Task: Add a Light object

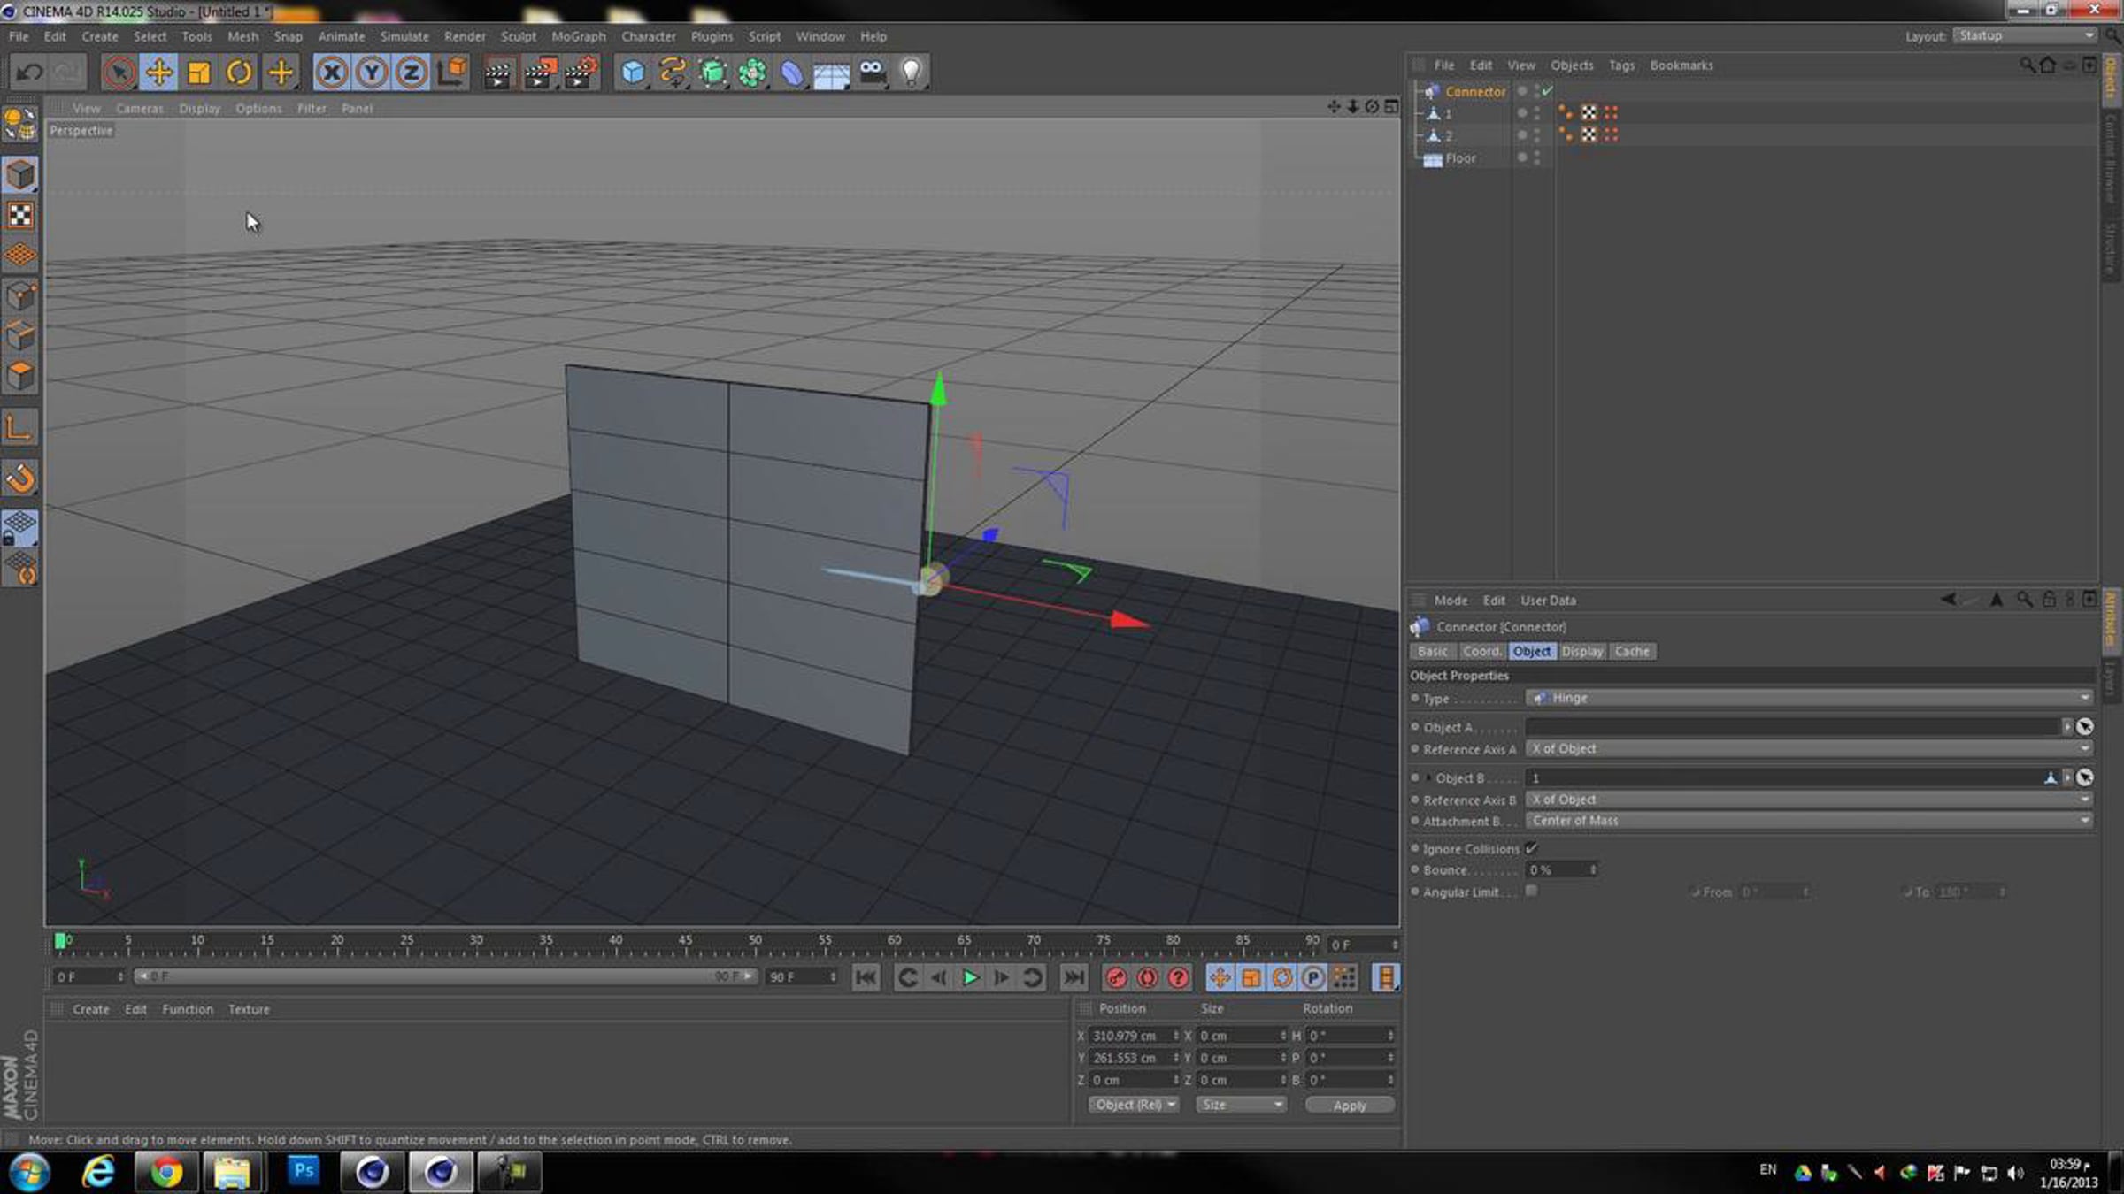Action: [x=912, y=73]
